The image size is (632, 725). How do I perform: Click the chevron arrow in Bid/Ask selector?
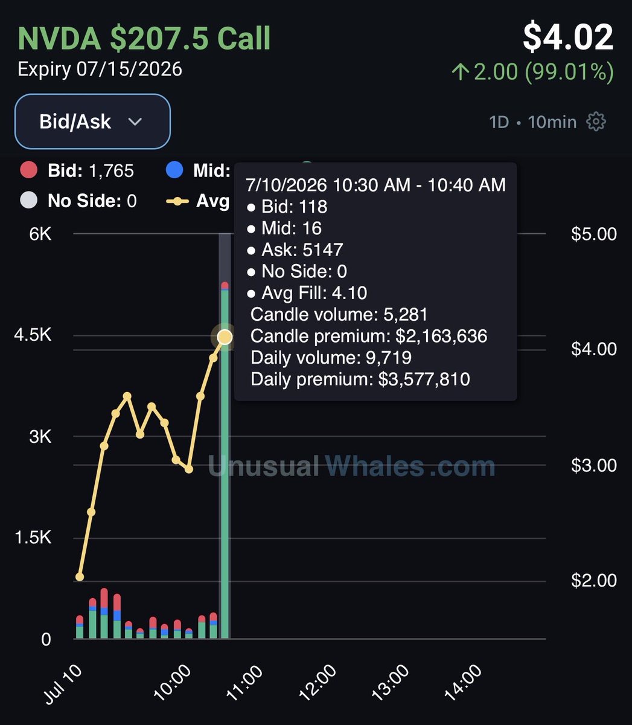click(135, 122)
